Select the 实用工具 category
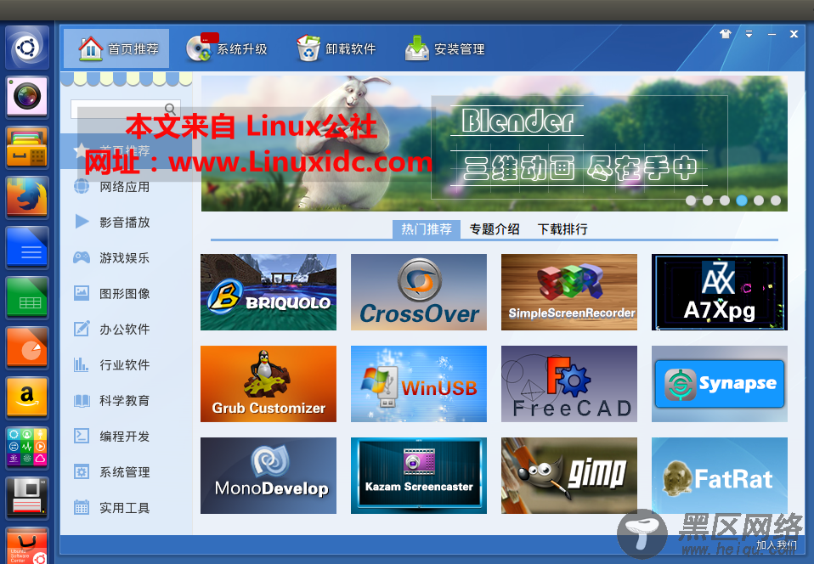Image resolution: width=814 pixels, height=564 pixels. [126, 507]
